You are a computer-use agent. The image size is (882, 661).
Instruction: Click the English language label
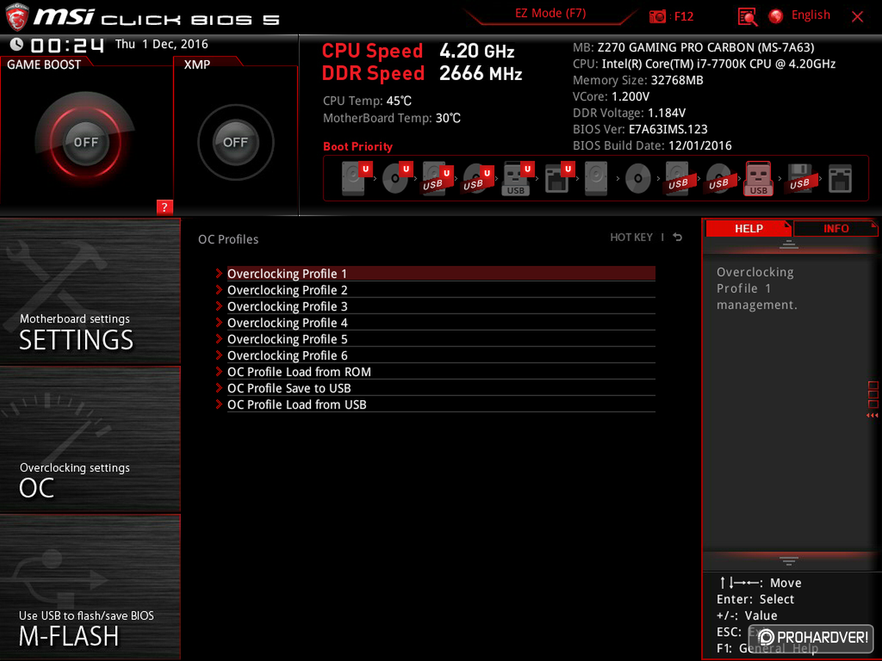[811, 15]
